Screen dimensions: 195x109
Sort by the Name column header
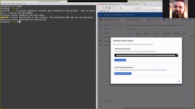(x=131, y=34)
